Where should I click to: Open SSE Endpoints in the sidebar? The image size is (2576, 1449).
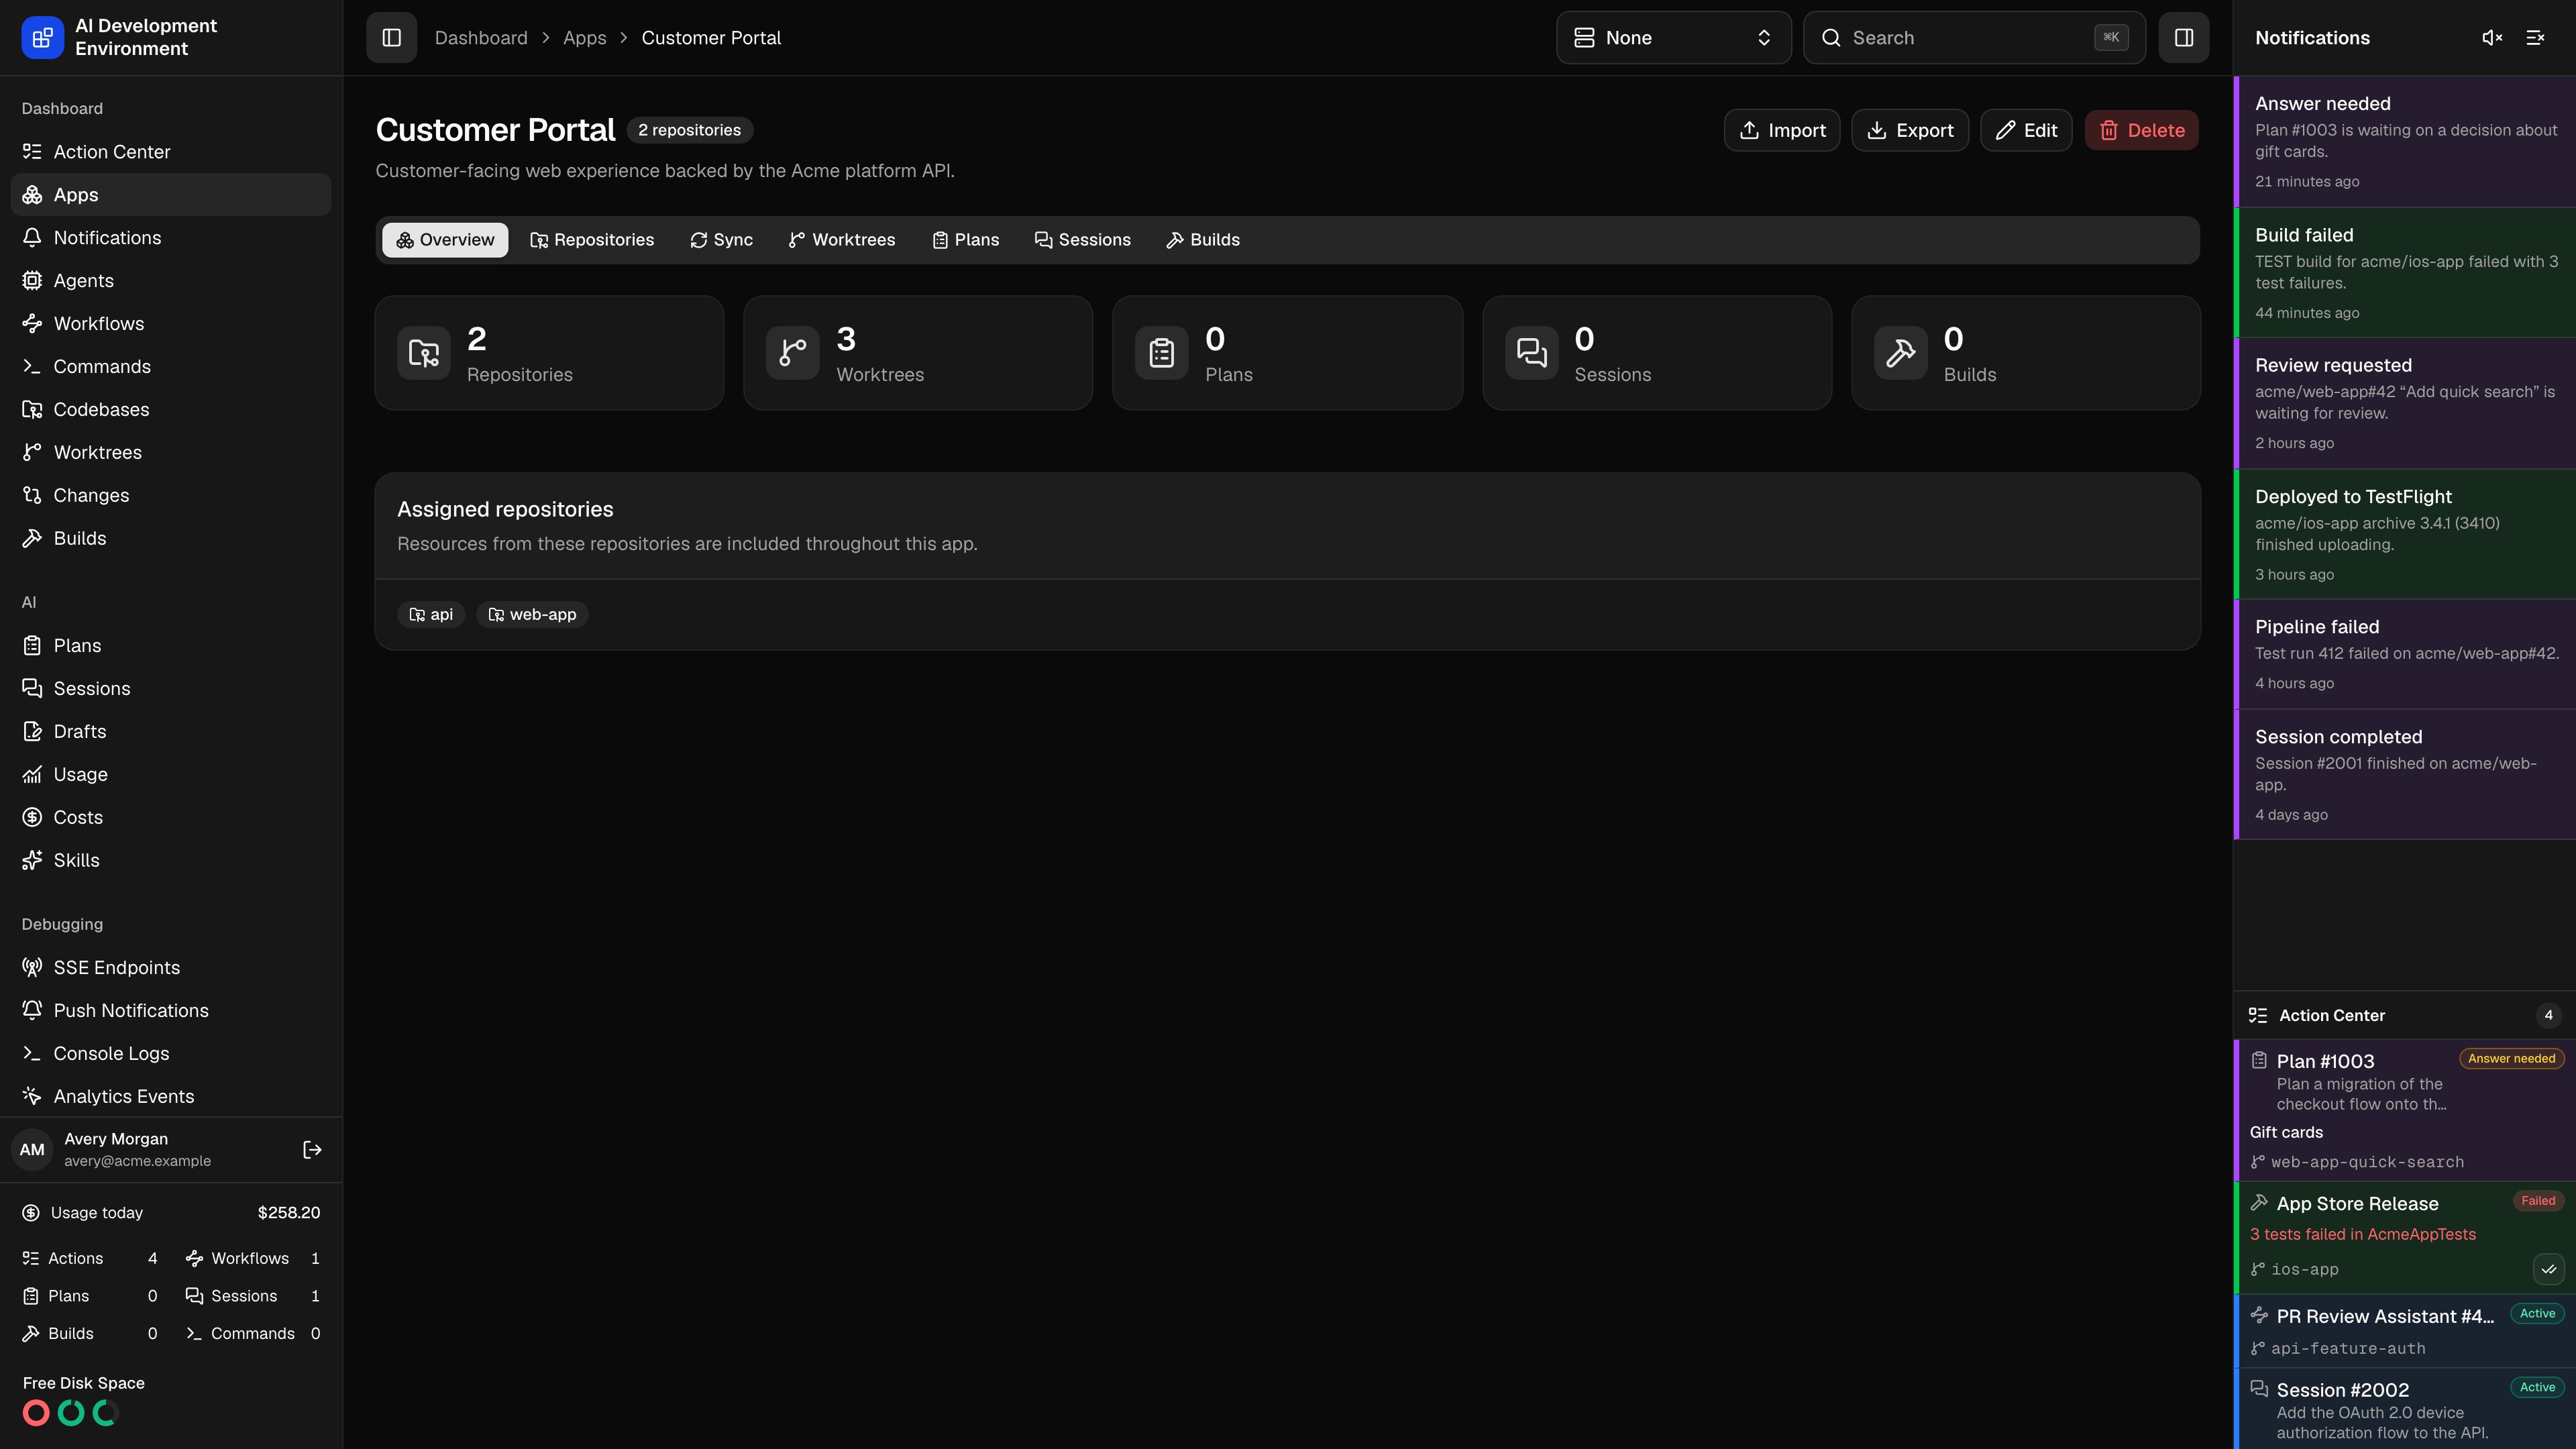(170, 968)
